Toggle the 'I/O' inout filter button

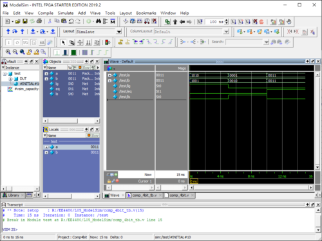pyautogui.click(x=26, y=42)
